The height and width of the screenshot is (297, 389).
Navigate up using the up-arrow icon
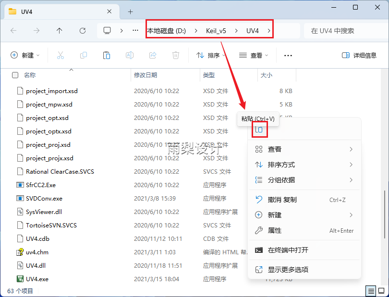click(x=58, y=30)
